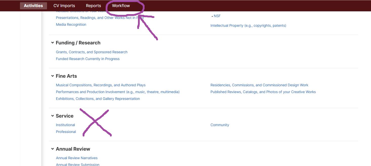This screenshot has width=371, height=166.
Task: Open Intellectual Property link
Action: click(248, 25)
